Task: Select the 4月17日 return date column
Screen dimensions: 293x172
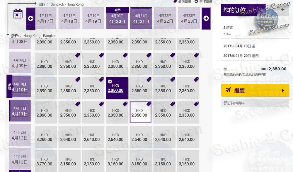Action: pos(45,18)
